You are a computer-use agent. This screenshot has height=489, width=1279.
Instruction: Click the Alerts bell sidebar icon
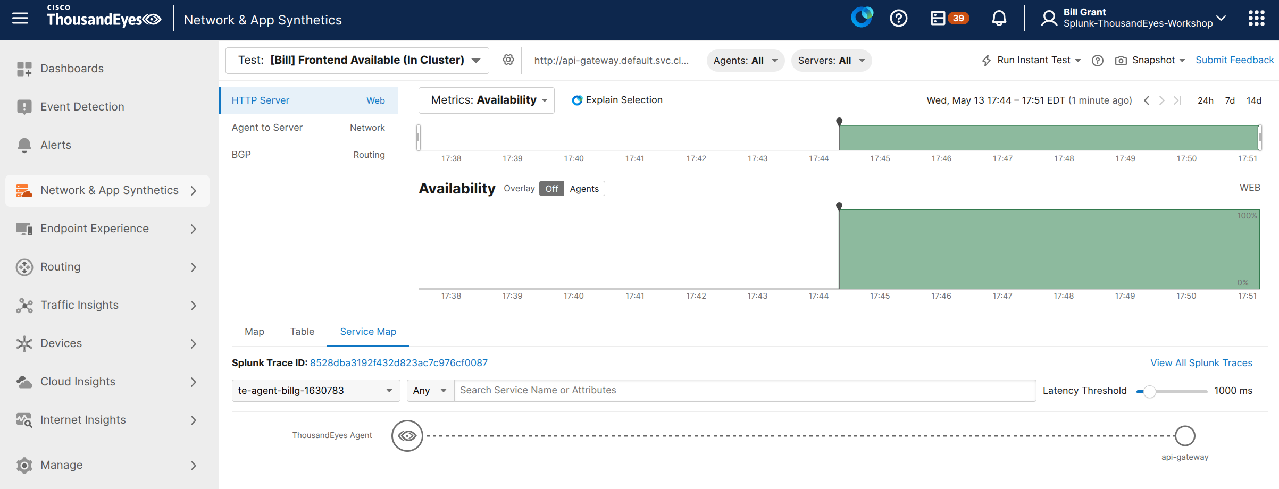[x=24, y=145]
